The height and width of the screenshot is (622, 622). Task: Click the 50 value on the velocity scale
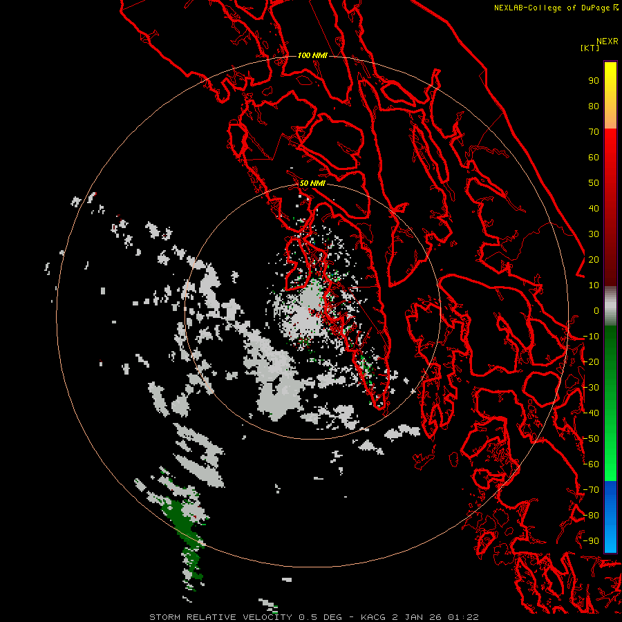(594, 183)
